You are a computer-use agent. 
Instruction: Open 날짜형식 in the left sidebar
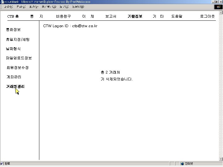(x=13, y=49)
